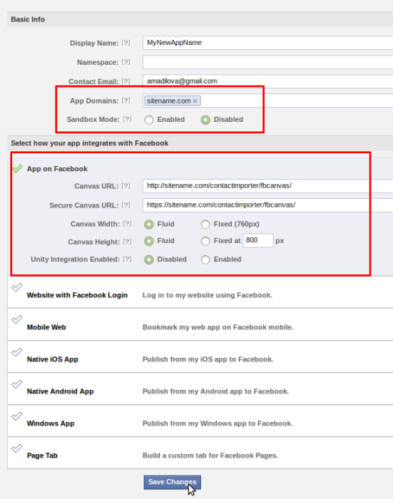Open Canvas Height help [?] icon
Image resolution: width=393 pixels, height=499 pixels.
point(127,242)
